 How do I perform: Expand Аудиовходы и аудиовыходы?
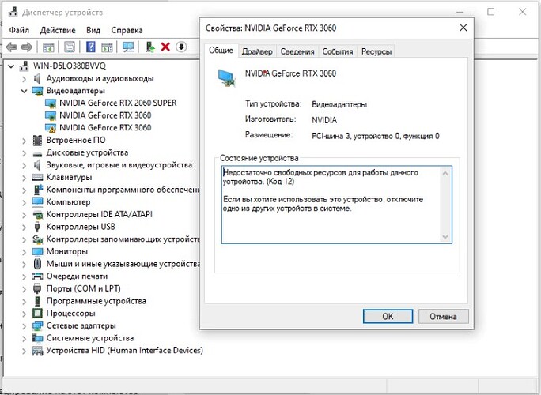(x=24, y=79)
